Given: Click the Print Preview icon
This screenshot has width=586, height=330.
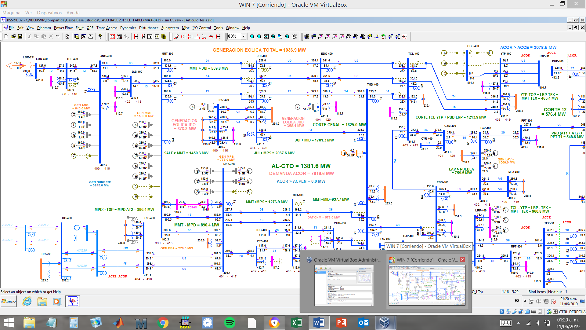Looking at the screenshot, I should pyautogui.click(x=67, y=36).
